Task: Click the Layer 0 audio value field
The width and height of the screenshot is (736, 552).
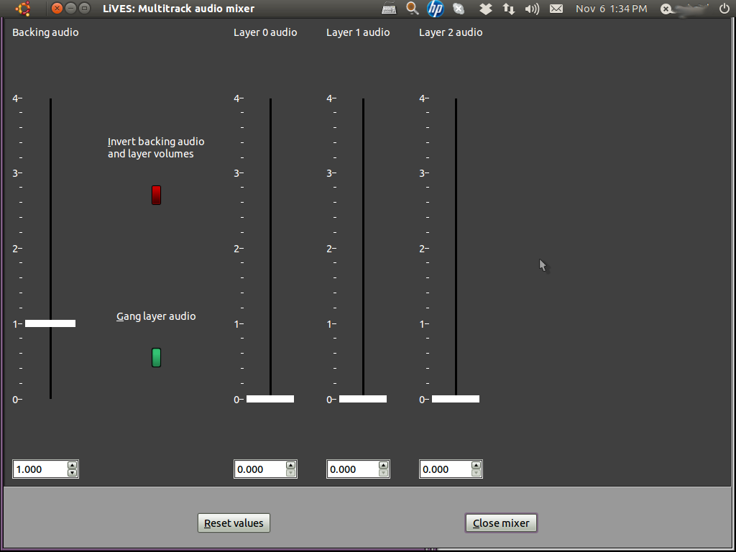Action: click(259, 469)
